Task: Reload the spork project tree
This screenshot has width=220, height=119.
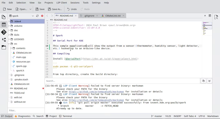Action: [37, 16]
